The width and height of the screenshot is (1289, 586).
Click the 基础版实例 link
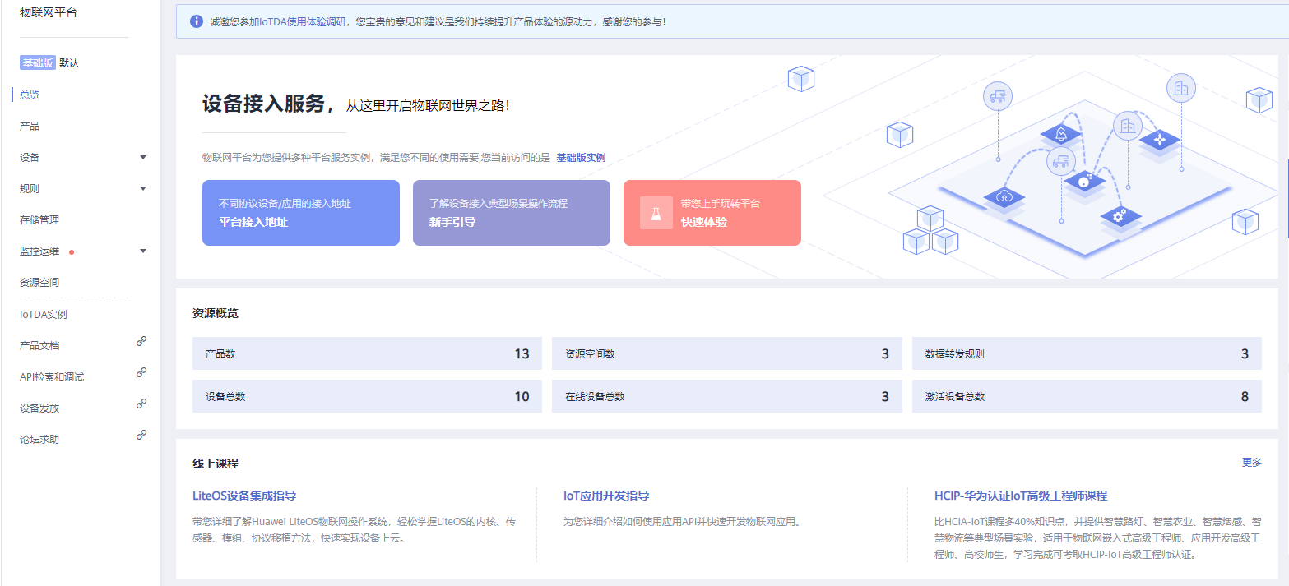pyautogui.click(x=581, y=157)
